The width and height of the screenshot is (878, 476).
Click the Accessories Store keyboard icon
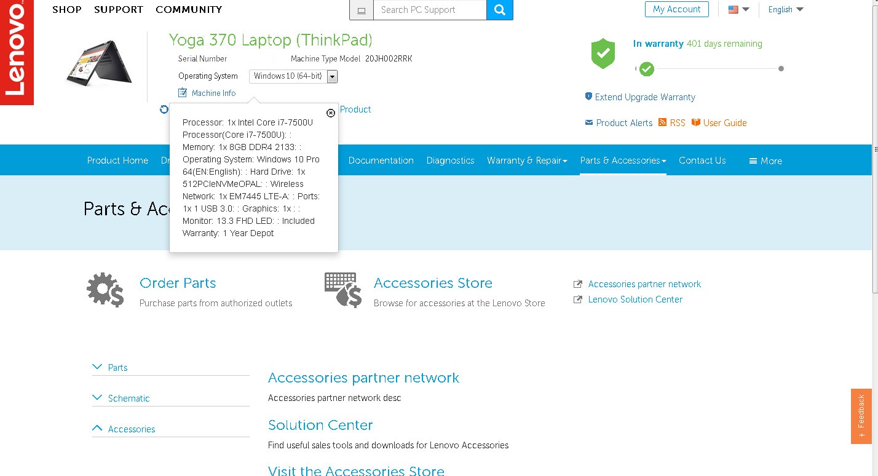[x=342, y=290]
